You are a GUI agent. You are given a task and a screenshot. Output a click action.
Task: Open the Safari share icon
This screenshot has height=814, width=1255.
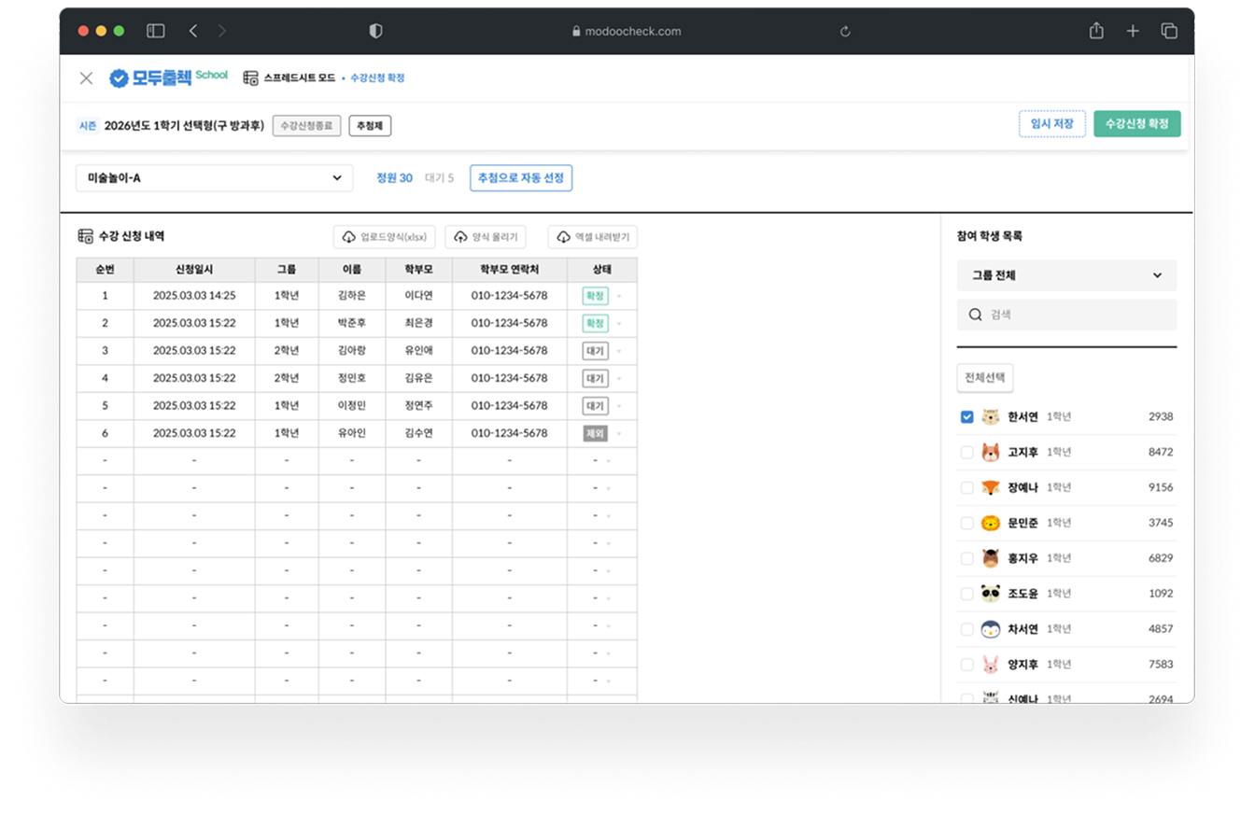1096,31
